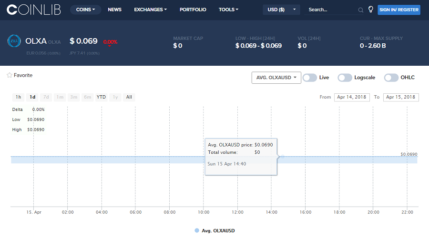Click the High $0.0690 chart stat
The height and width of the screenshot is (239, 429).
click(x=28, y=130)
